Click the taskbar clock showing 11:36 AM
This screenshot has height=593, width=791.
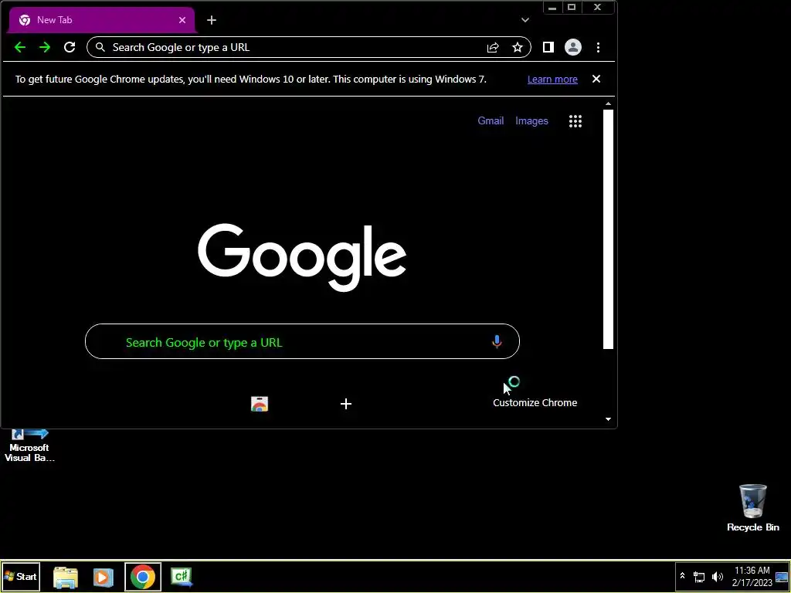point(752,576)
